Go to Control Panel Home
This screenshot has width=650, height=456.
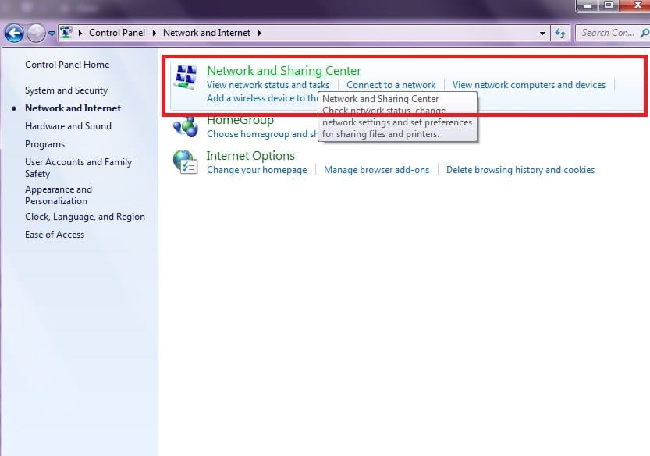click(x=67, y=65)
